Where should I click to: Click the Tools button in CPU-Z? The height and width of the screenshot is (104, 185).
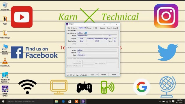coord(92,75)
